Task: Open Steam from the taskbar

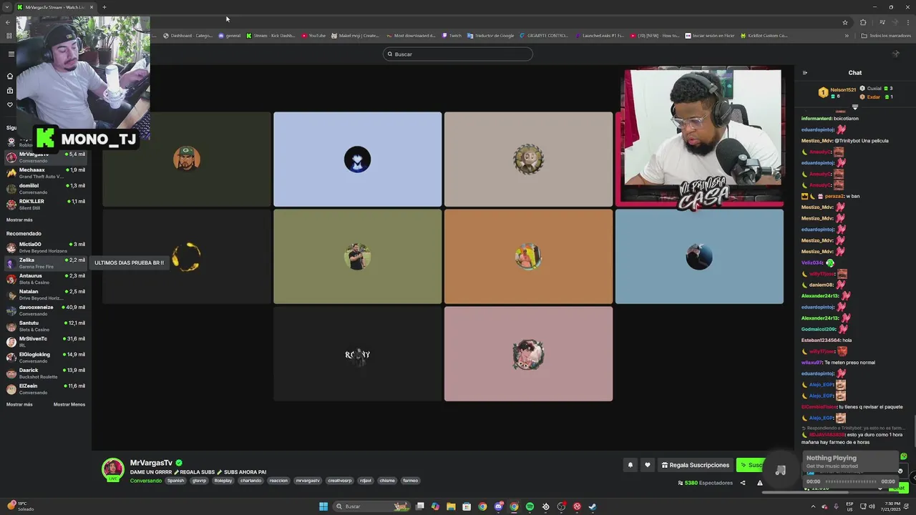Action: click(x=593, y=506)
